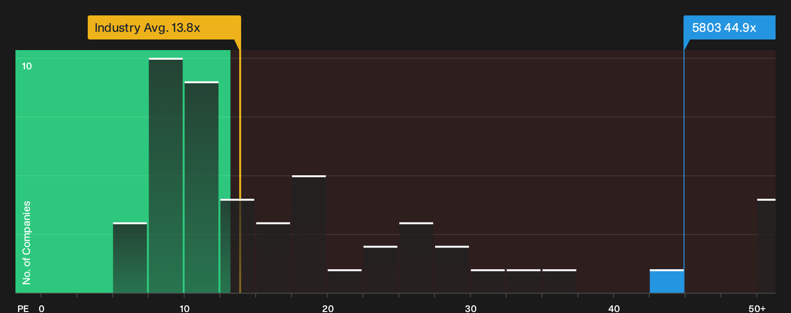This screenshot has height=313, width=791.
Task: Click the short bar between PE 32.5 and 35
Action: (x=524, y=281)
